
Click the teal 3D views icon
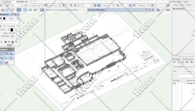(x=99, y=5)
